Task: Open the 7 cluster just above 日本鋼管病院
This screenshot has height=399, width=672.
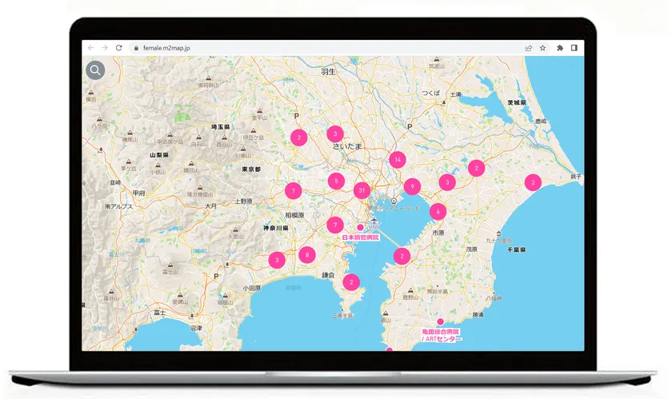Action: [x=335, y=225]
